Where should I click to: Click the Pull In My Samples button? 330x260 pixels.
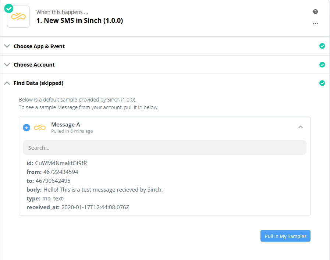[285, 236]
